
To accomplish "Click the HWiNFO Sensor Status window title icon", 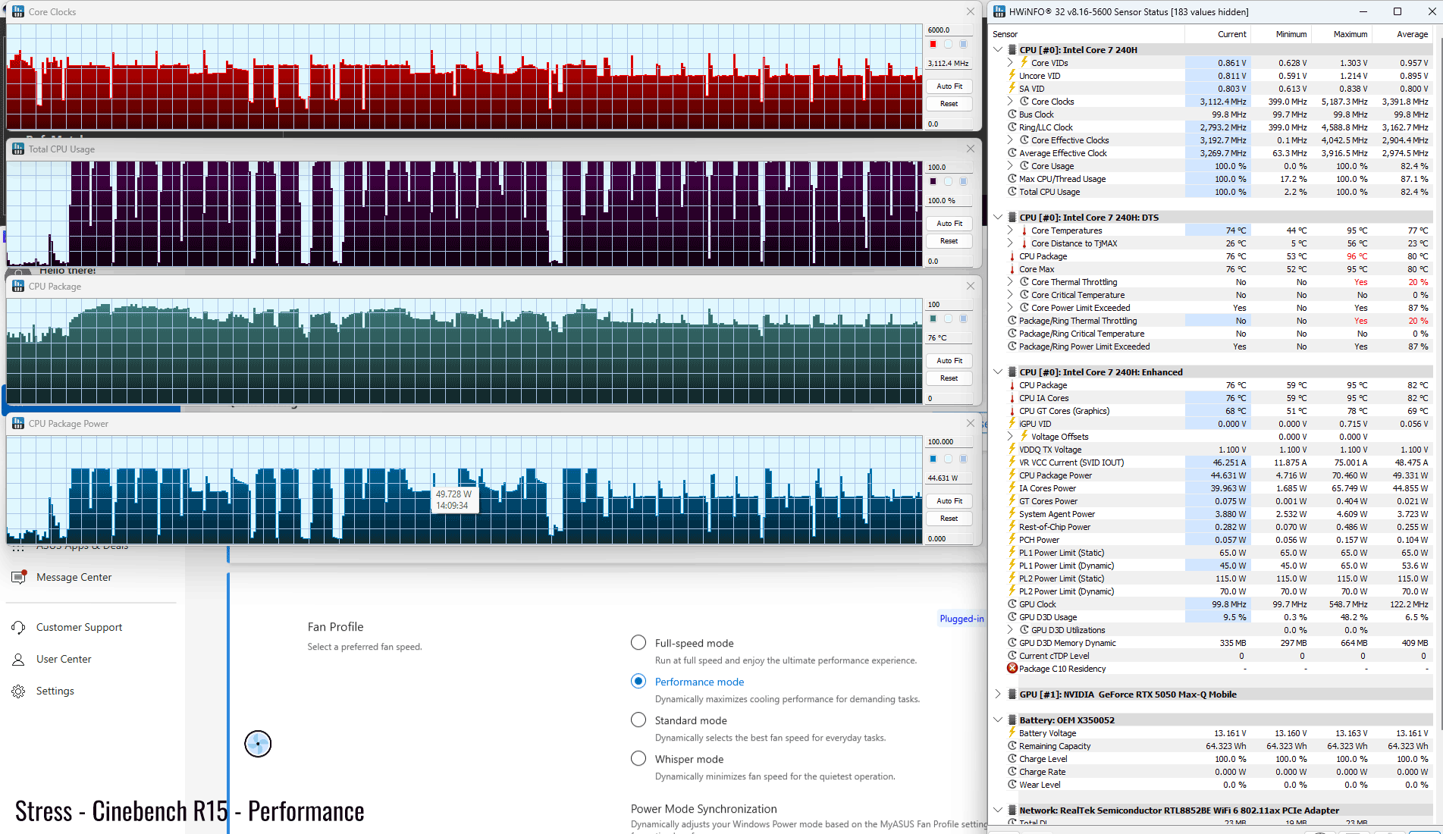I will point(999,11).
